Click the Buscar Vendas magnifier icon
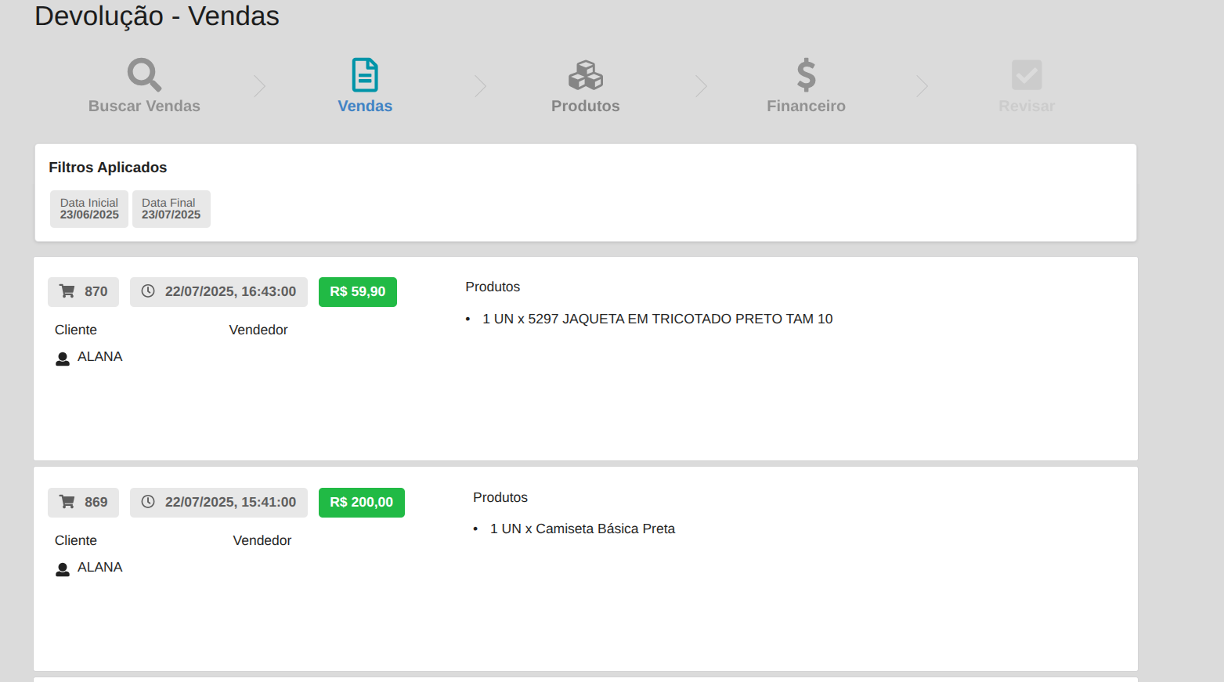 tap(144, 75)
